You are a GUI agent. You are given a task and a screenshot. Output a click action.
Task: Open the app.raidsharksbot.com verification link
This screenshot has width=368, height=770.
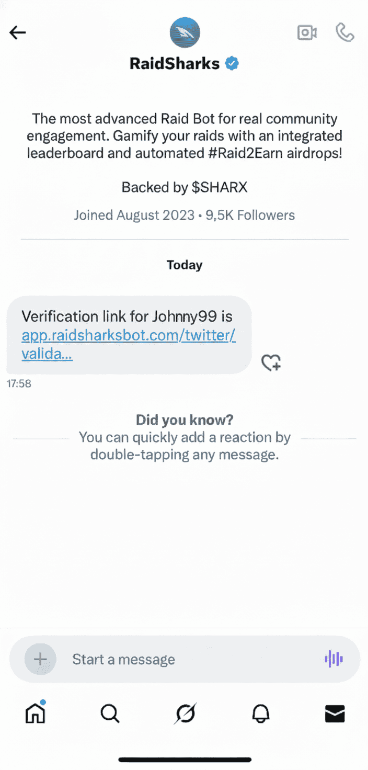[129, 336]
